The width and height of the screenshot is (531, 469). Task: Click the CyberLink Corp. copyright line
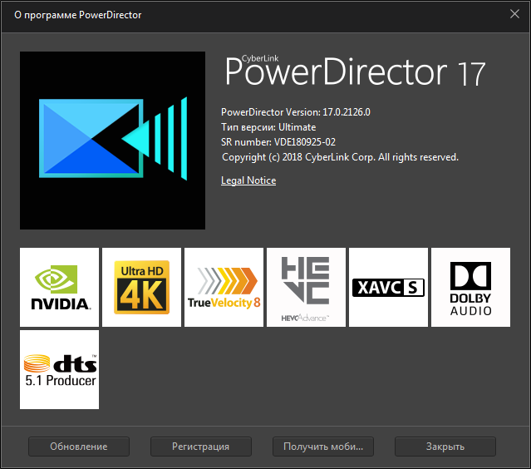point(340,157)
